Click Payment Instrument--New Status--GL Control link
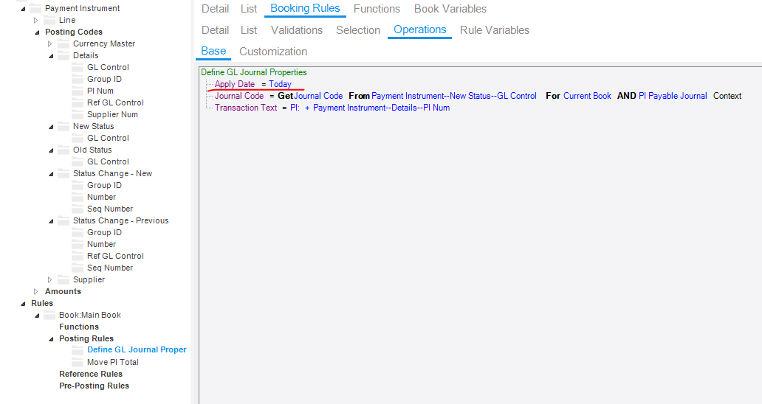 pos(454,96)
